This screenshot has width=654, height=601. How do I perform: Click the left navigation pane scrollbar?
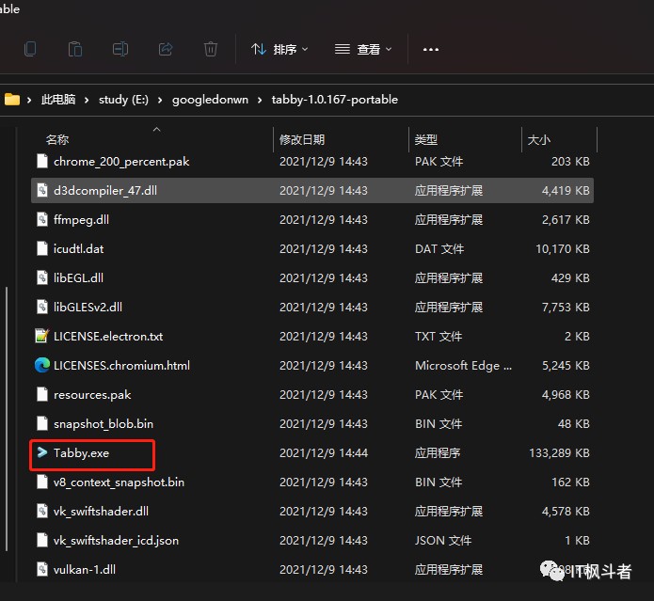7,419
